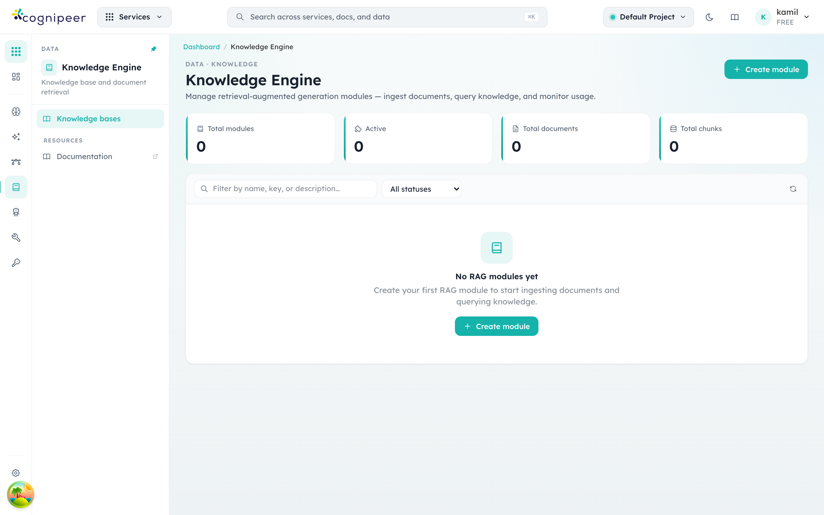824x515 pixels.
Task: Click the Total documents stat card
Action: pos(575,138)
